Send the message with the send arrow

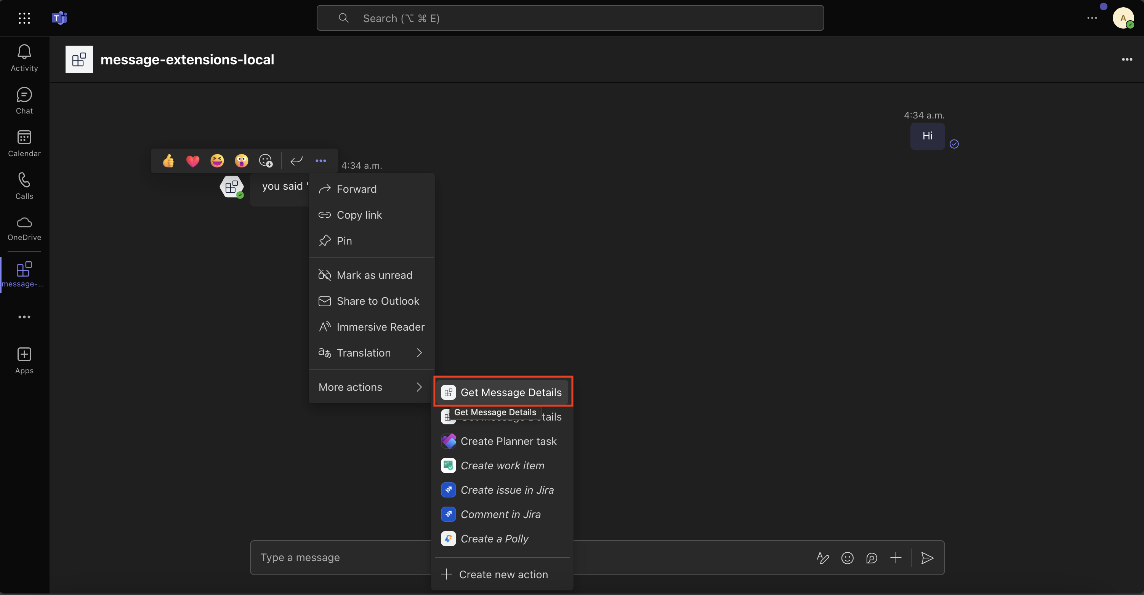927,558
